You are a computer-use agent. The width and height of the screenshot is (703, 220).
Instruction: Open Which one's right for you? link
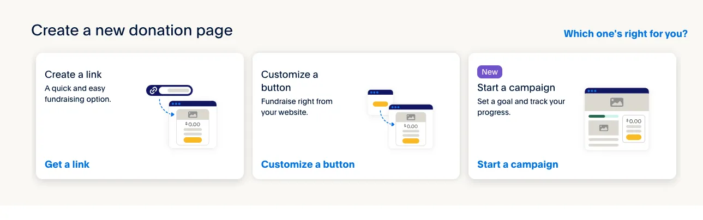pyautogui.click(x=626, y=34)
